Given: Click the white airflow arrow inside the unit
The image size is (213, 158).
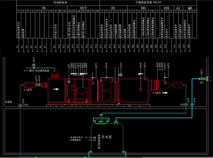Looking at the screenshot, I should (56, 89).
